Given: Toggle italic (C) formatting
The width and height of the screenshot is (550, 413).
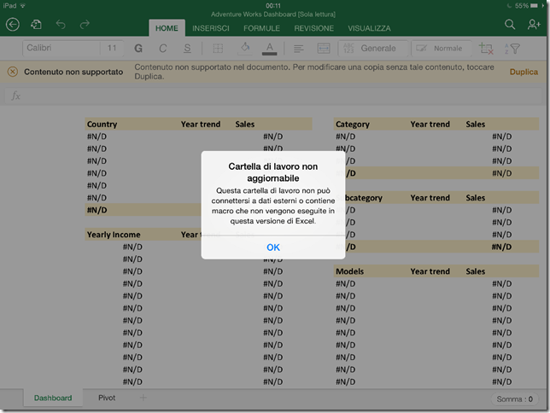Looking at the screenshot, I should pyautogui.click(x=163, y=49).
